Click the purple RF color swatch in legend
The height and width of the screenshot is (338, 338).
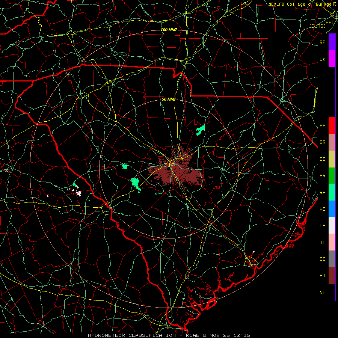point(332,42)
